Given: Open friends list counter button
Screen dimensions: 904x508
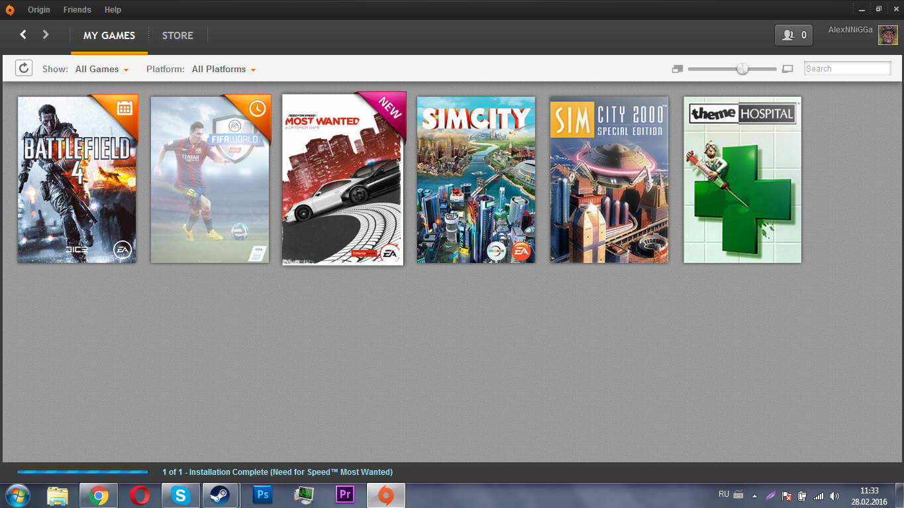Looking at the screenshot, I should tap(793, 35).
